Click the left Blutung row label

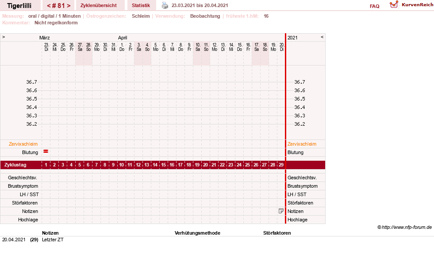30,152
